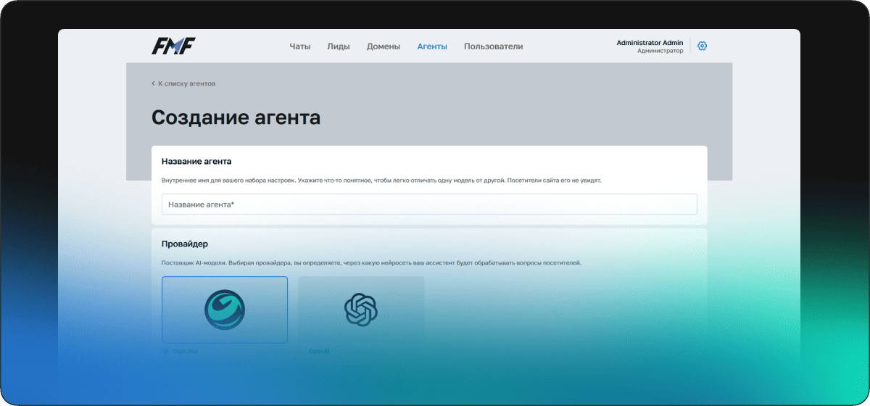Open the Пользователи section
The width and height of the screenshot is (870, 406).
coord(493,46)
